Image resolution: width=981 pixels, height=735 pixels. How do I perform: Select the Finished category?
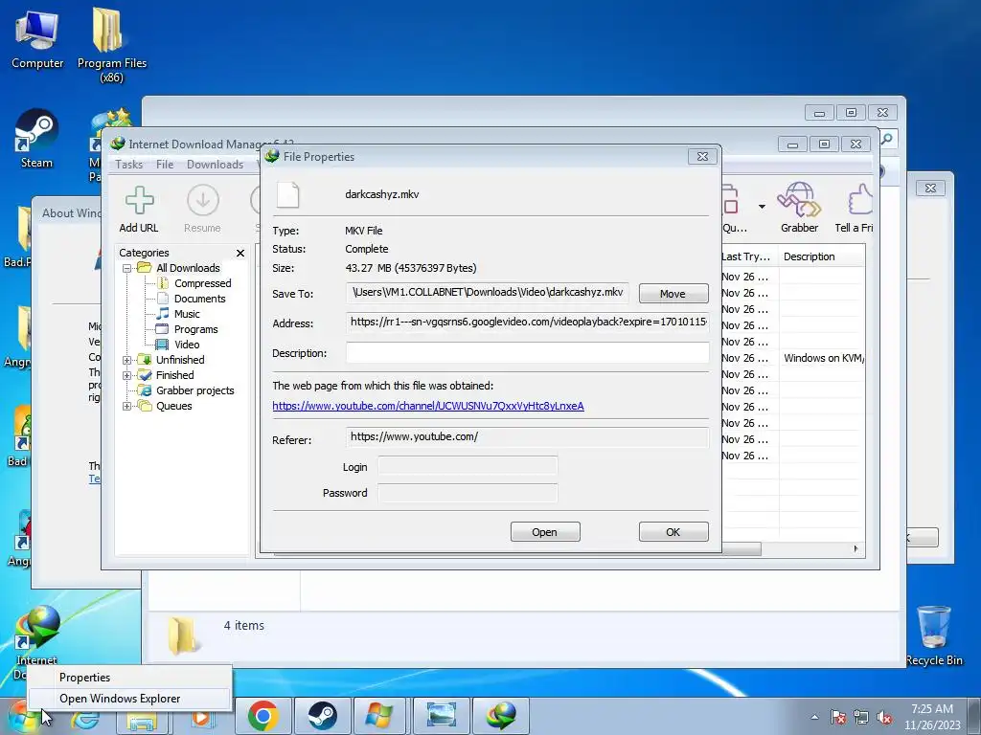tap(174, 375)
